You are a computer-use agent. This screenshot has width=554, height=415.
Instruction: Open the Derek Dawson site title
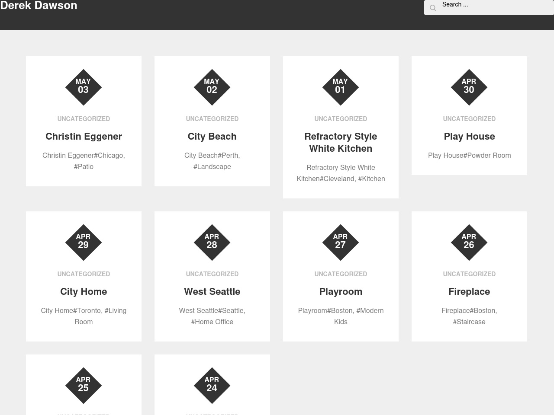39,6
